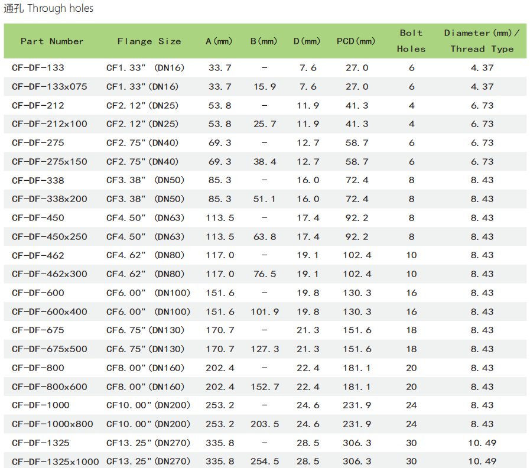530x468 pixels.
Task: Select the CF-DF-800x600 row label
Action: point(49,387)
